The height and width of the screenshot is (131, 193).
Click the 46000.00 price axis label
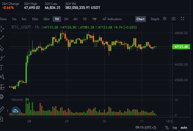point(181,64)
